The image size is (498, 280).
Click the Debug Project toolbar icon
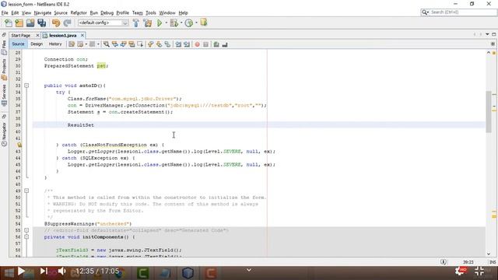click(174, 23)
